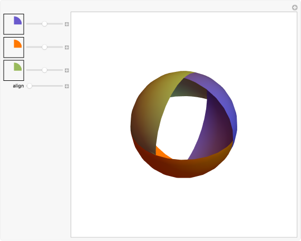Click the orange quarter-disk thumbnail box

point(14,48)
